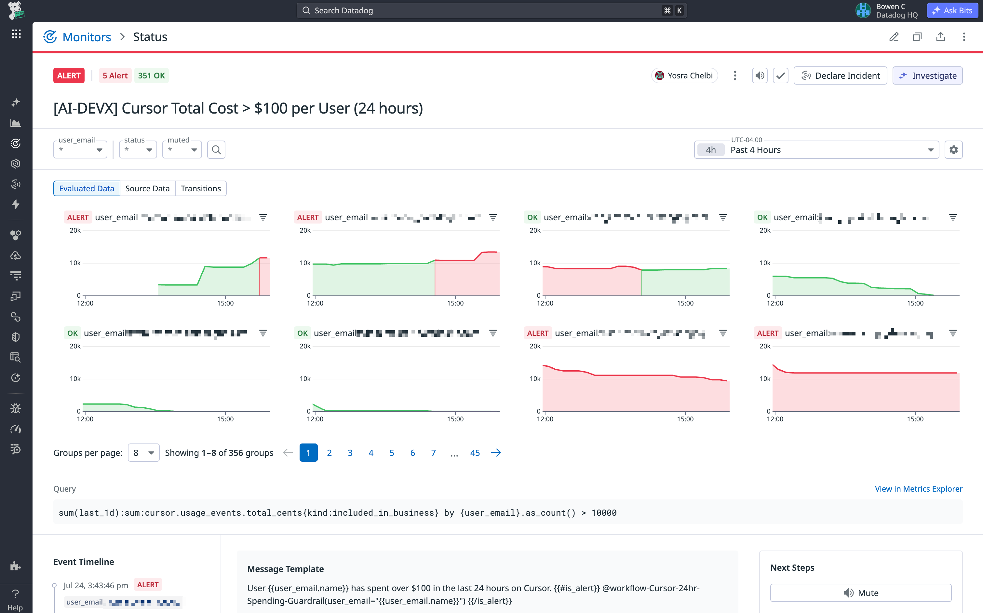Focus the Search Datadog field

pyautogui.click(x=492, y=10)
